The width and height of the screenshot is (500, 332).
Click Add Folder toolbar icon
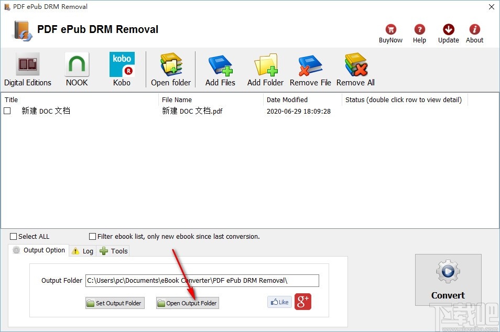(x=265, y=70)
